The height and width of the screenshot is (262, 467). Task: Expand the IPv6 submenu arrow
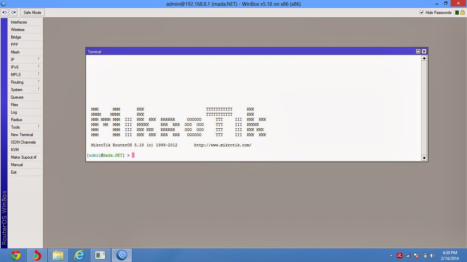click(x=39, y=67)
